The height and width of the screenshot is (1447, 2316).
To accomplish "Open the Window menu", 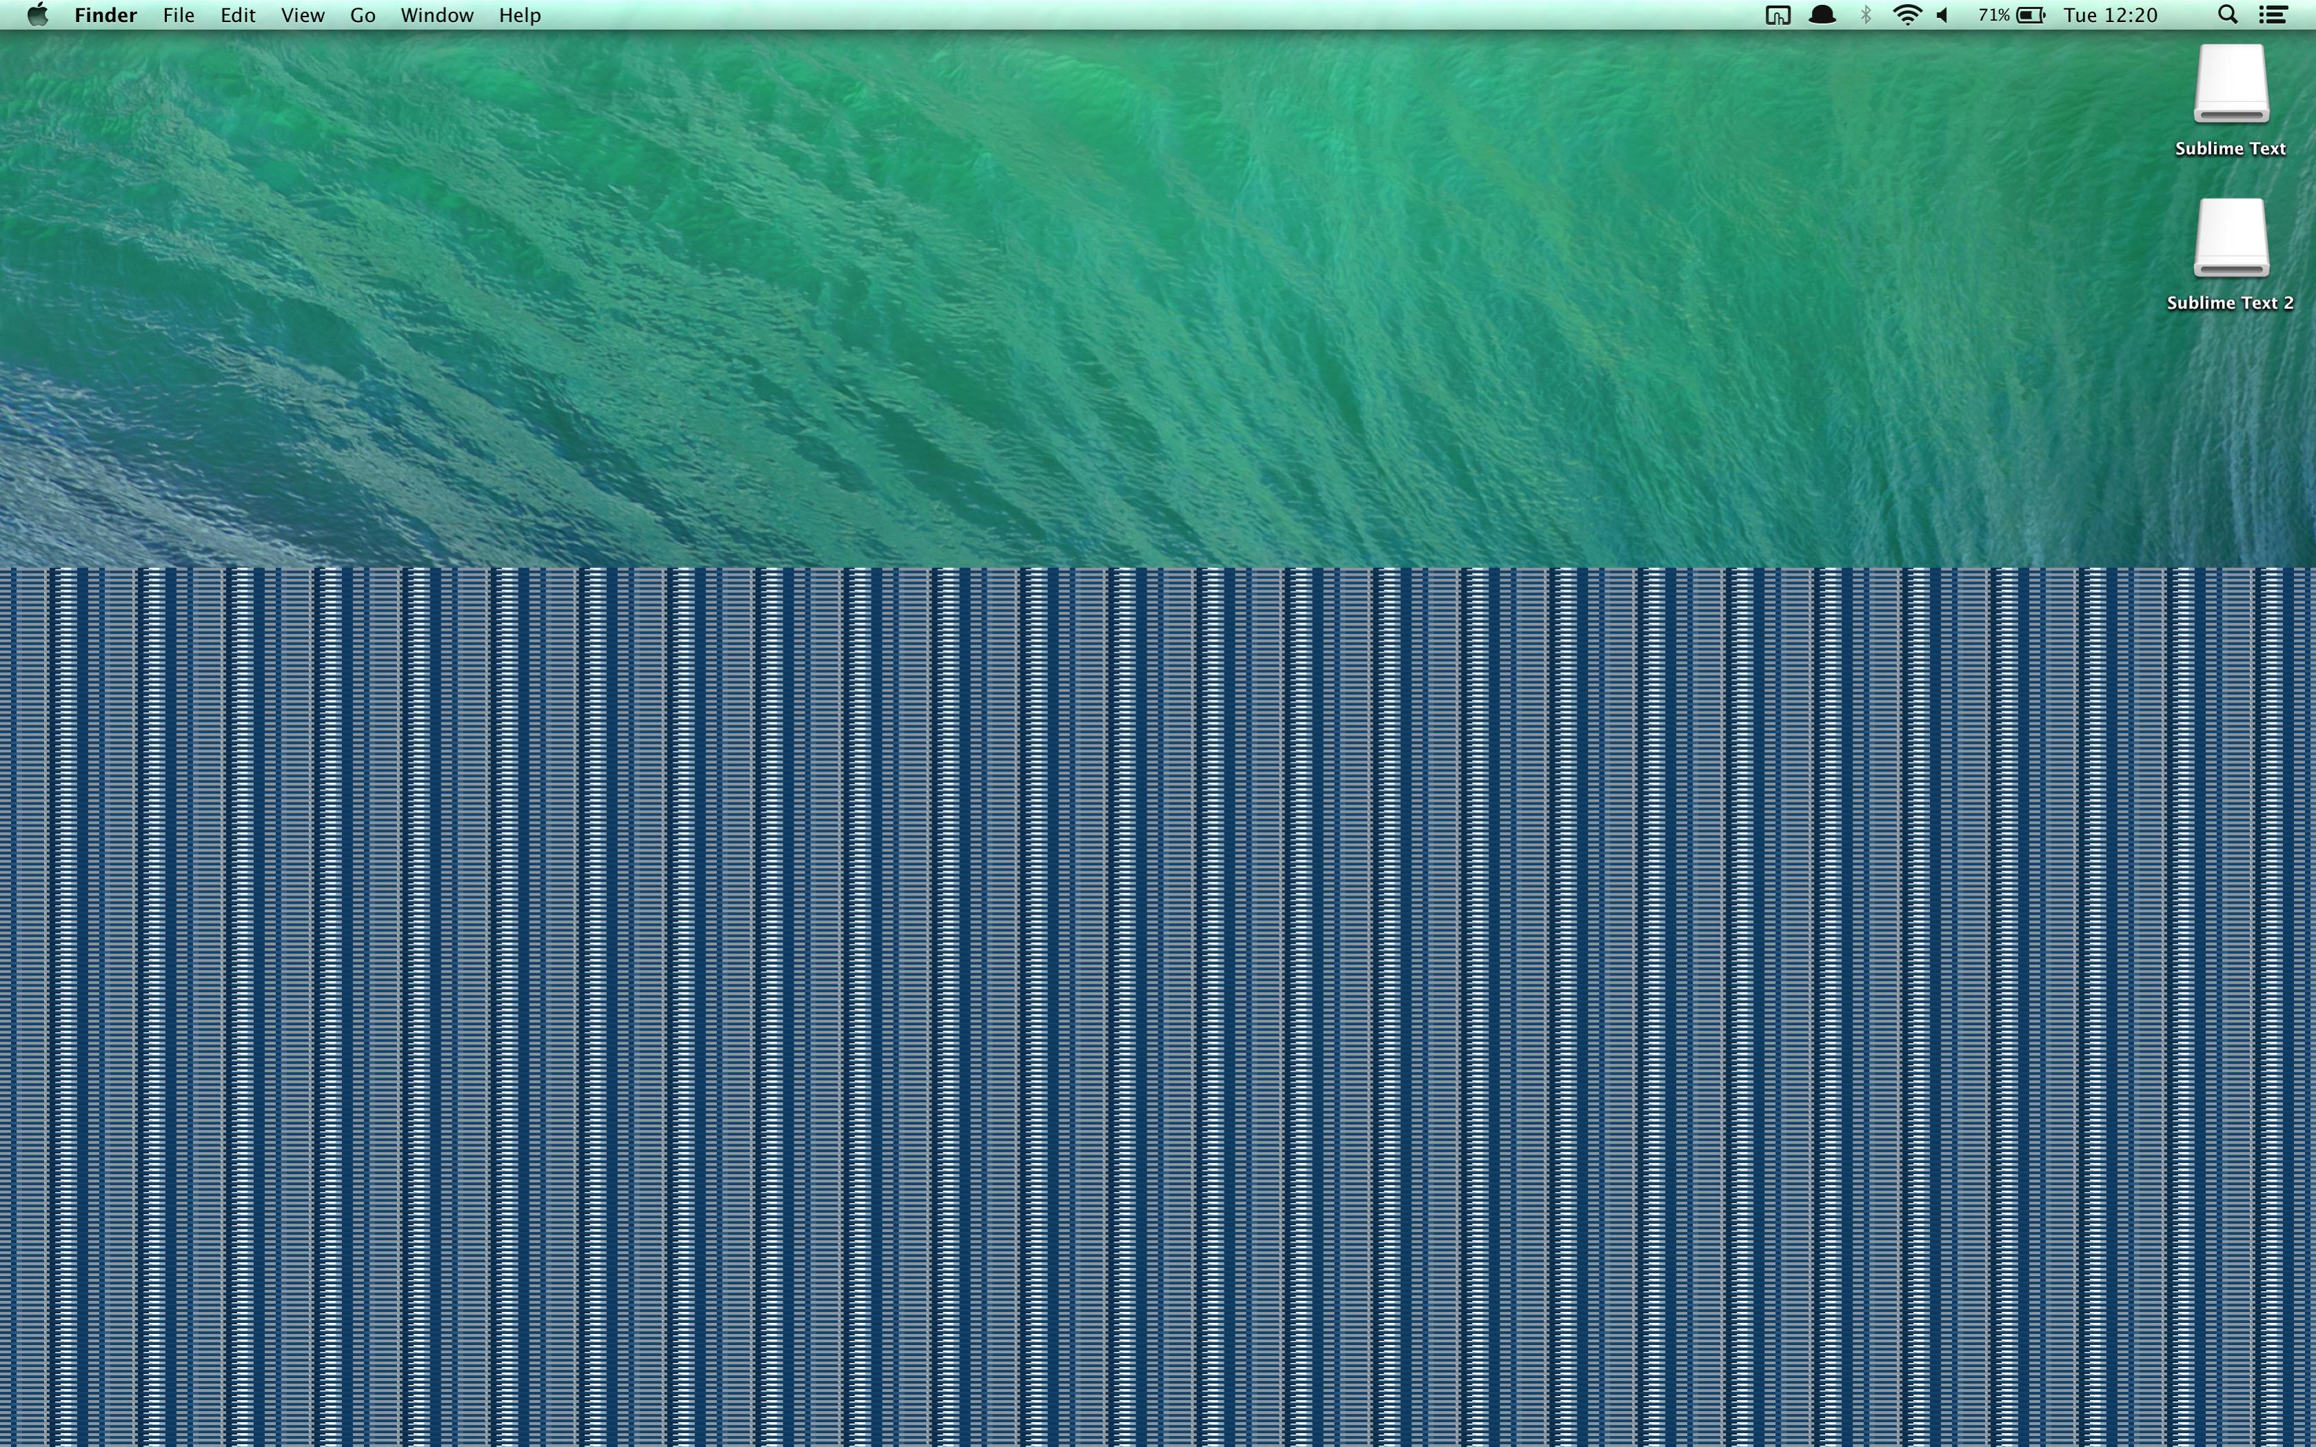I will 436,15.
